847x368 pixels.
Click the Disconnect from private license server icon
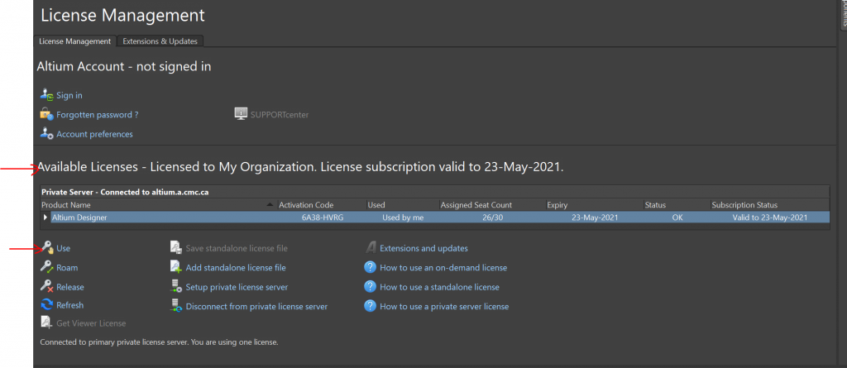pos(176,306)
